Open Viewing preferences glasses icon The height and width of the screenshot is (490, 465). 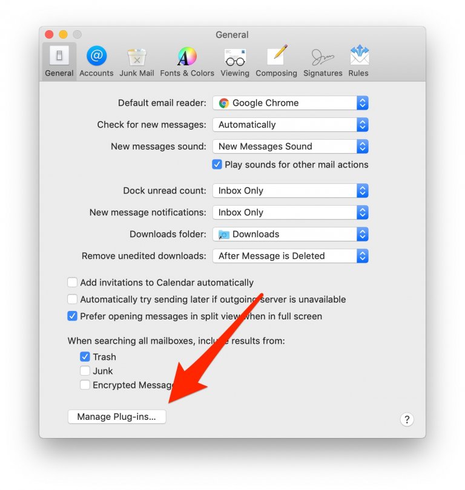pyautogui.click(x=235, y=57)
